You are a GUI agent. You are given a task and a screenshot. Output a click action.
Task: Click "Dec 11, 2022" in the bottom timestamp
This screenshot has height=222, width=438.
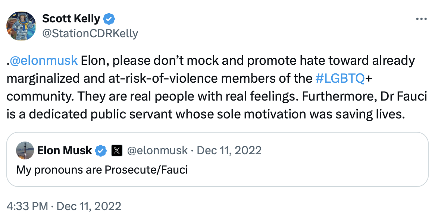(90, 206)
